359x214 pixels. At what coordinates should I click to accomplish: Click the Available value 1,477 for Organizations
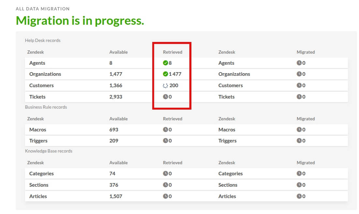[116, 74]
